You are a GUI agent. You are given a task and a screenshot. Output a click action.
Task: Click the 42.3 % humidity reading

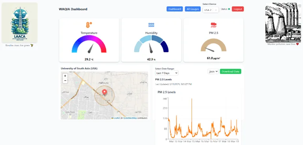(x=151, y=59)
